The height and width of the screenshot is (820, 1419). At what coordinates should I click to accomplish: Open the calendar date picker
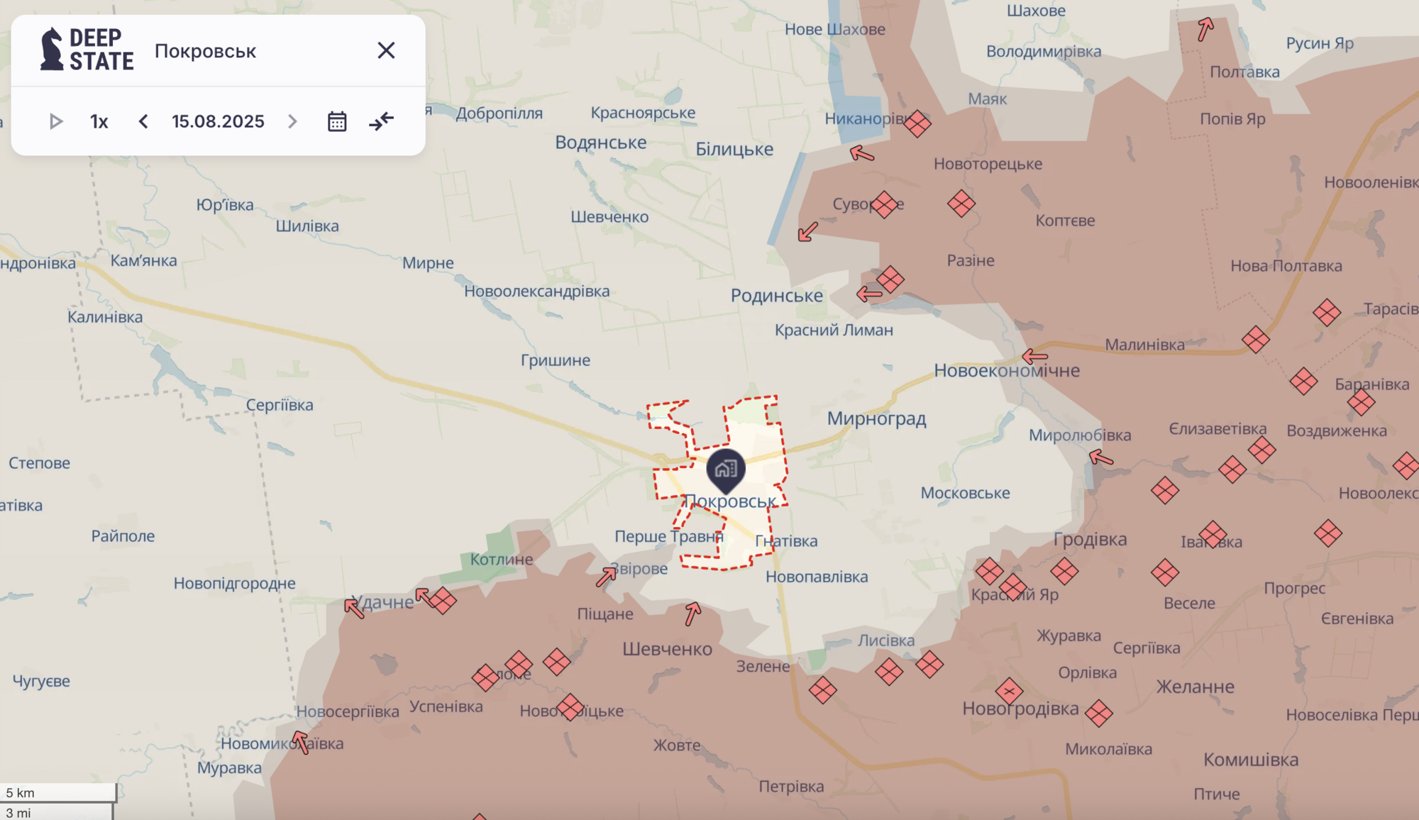337,121
